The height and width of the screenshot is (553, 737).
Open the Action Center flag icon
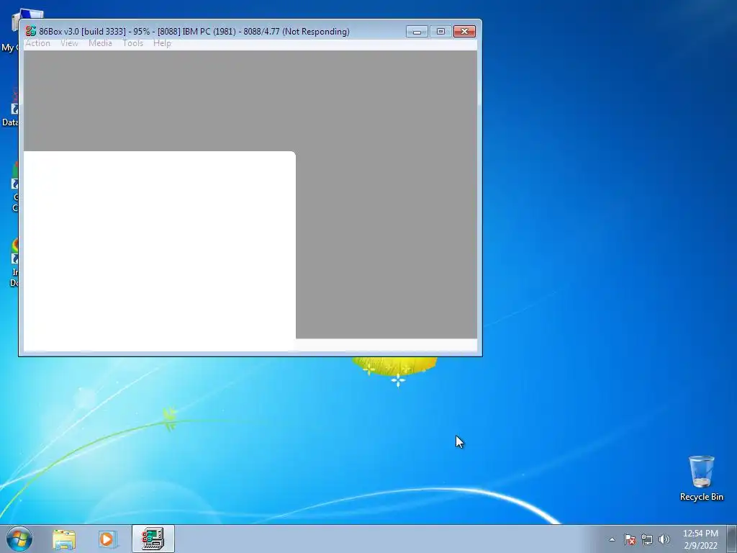point(630,539)
